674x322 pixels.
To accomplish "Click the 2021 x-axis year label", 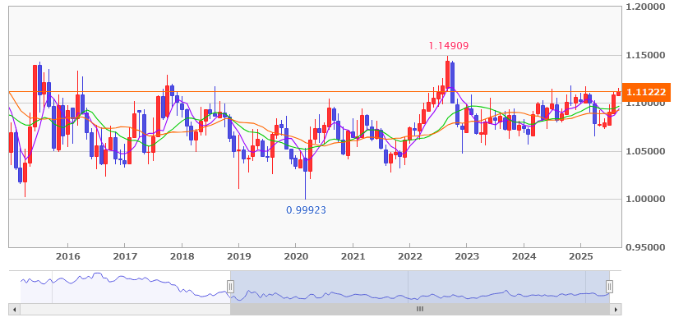I will point(353,257).
